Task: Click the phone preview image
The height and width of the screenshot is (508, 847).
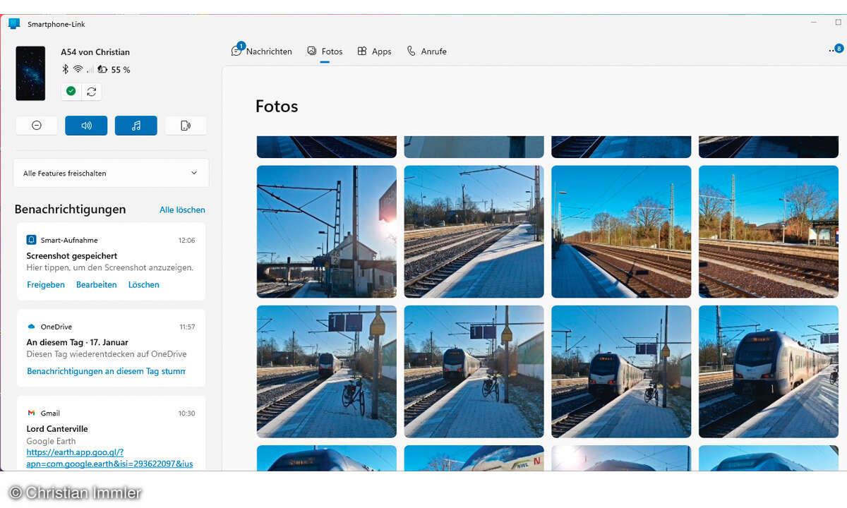Action: point(30,73)
